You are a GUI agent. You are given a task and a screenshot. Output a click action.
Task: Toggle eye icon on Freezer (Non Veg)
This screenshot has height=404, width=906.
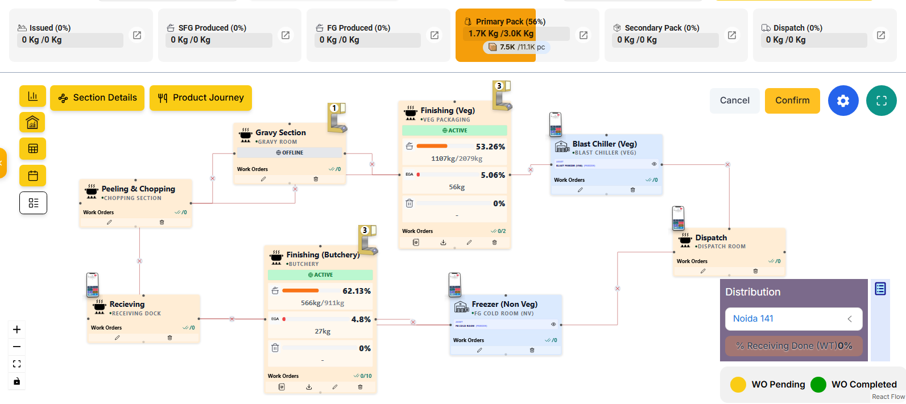click(x=553, y=324)
